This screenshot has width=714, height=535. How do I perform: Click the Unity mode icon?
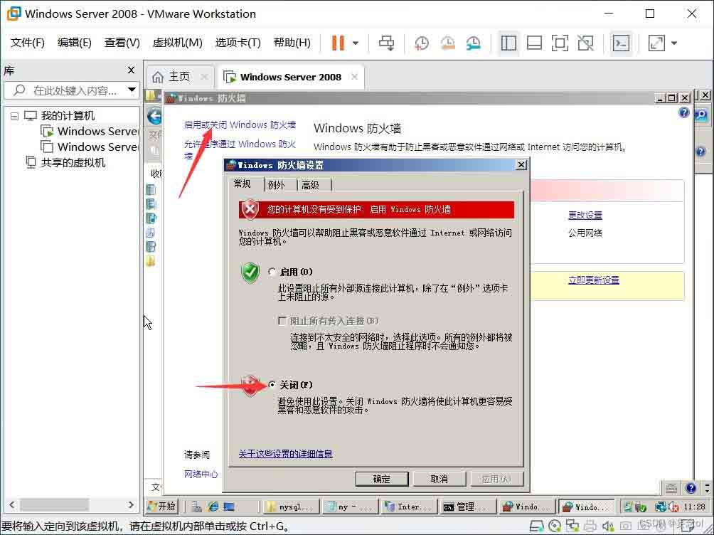585,43
